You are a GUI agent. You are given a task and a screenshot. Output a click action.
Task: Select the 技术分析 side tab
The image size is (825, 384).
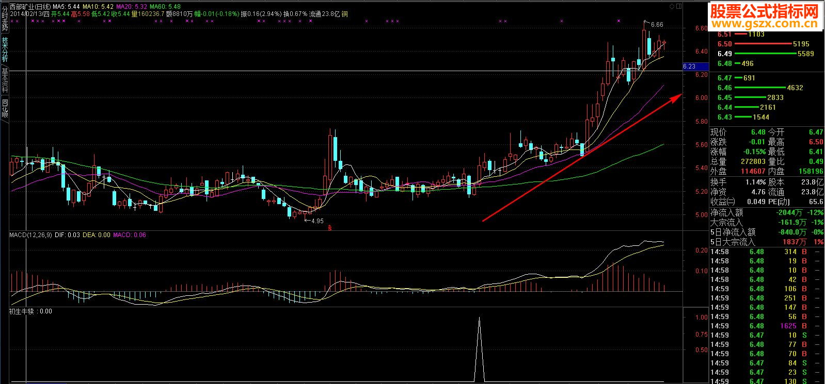pos(5,49)
